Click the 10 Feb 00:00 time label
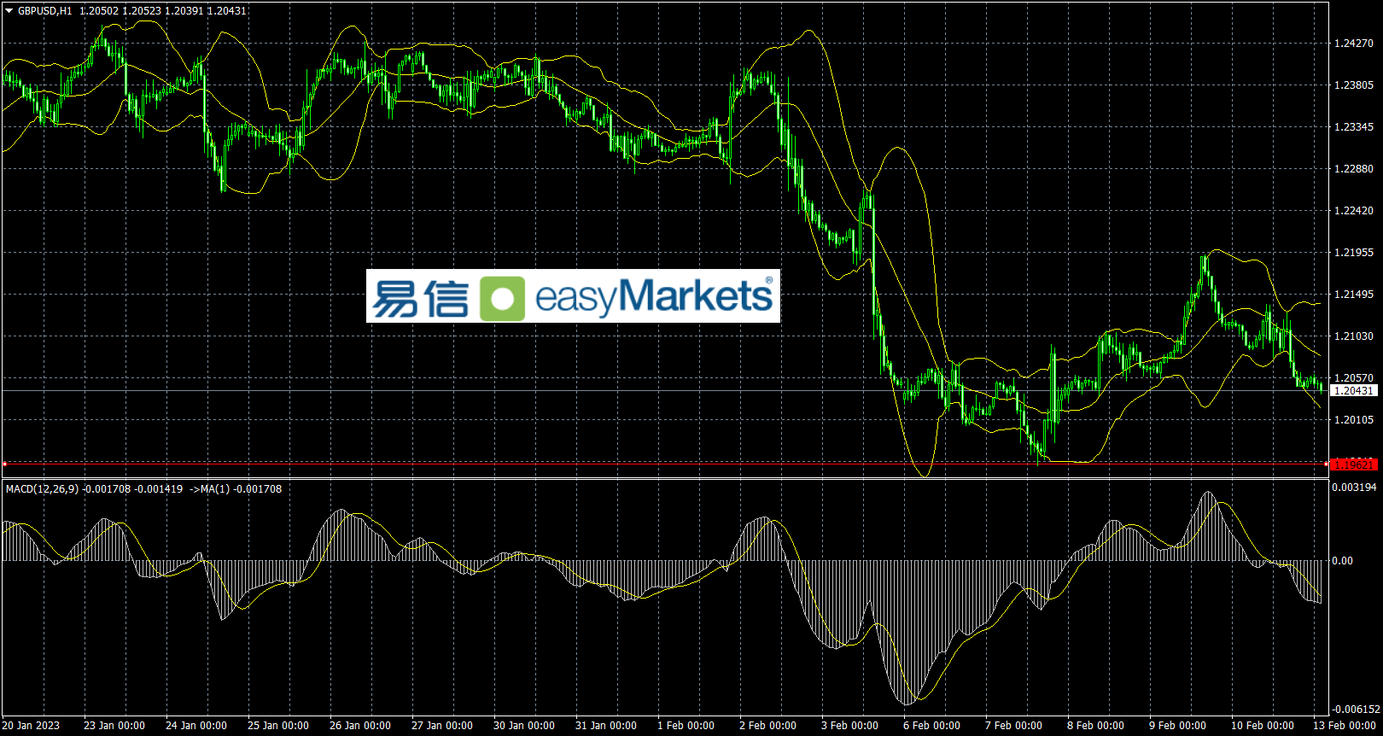1383x736 pixels. click(1263, 726)
